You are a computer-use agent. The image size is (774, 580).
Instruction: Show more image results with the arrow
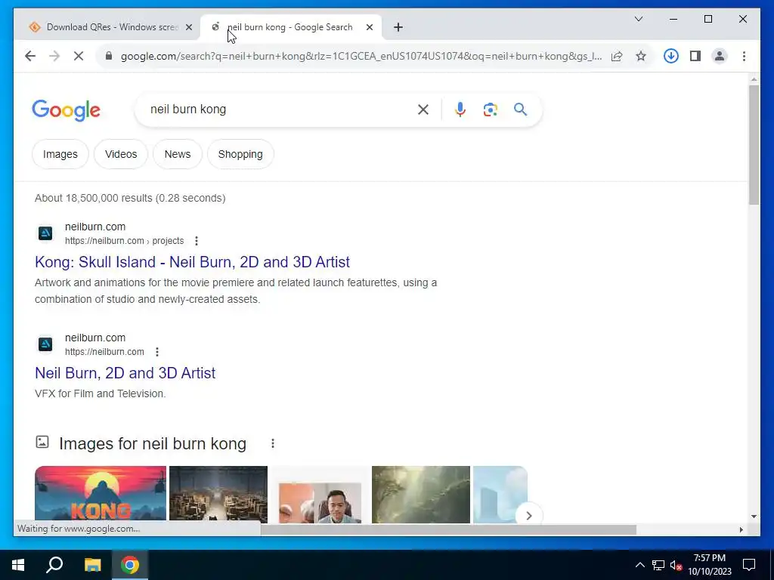(528, 515)
